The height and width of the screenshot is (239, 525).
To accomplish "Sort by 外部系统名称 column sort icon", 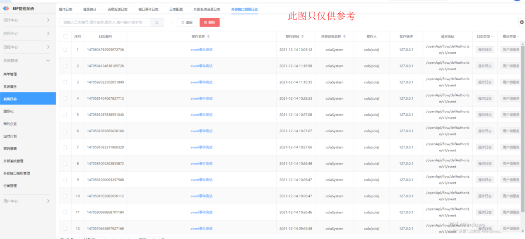I will tap(344, 36).
